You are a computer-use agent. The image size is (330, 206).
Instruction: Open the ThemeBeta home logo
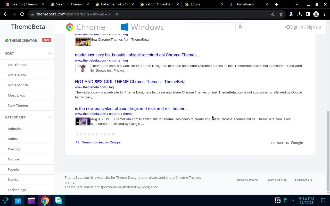tap(28, 27)
